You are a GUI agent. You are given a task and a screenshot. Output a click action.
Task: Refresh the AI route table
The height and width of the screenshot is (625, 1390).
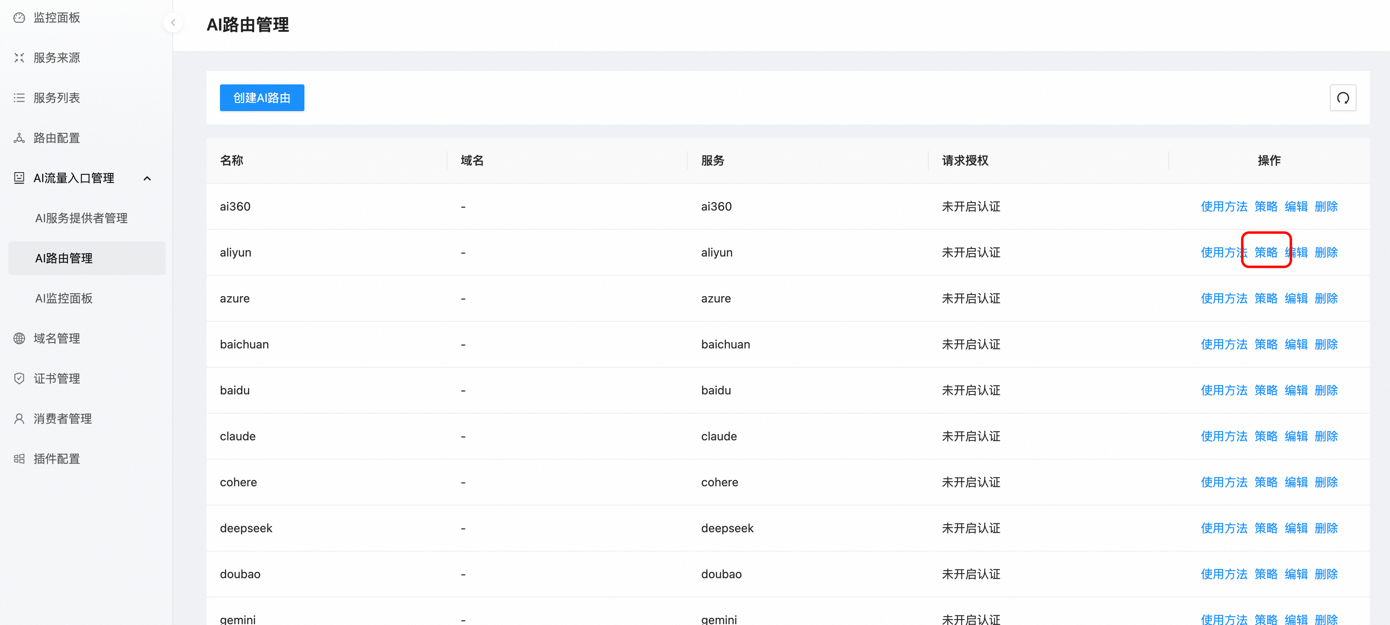pyautogui.click(x=1342, y=98)
